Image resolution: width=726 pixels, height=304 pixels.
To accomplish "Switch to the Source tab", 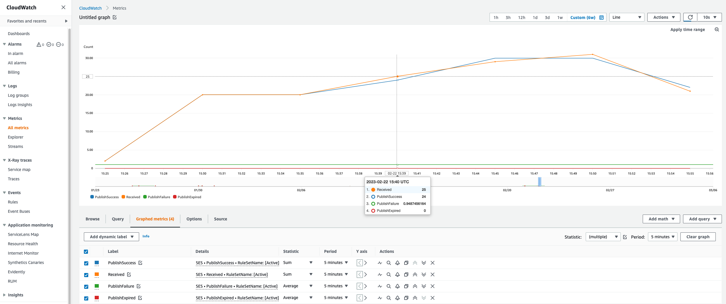I will point(220,219).
